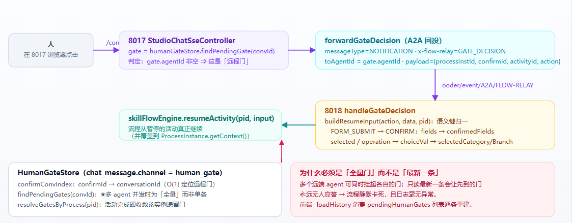The height and width of the screenshot is (223, 573).
Task: Select the forwardGateDecision (A2A 回投) node
Action: (435, 50)
